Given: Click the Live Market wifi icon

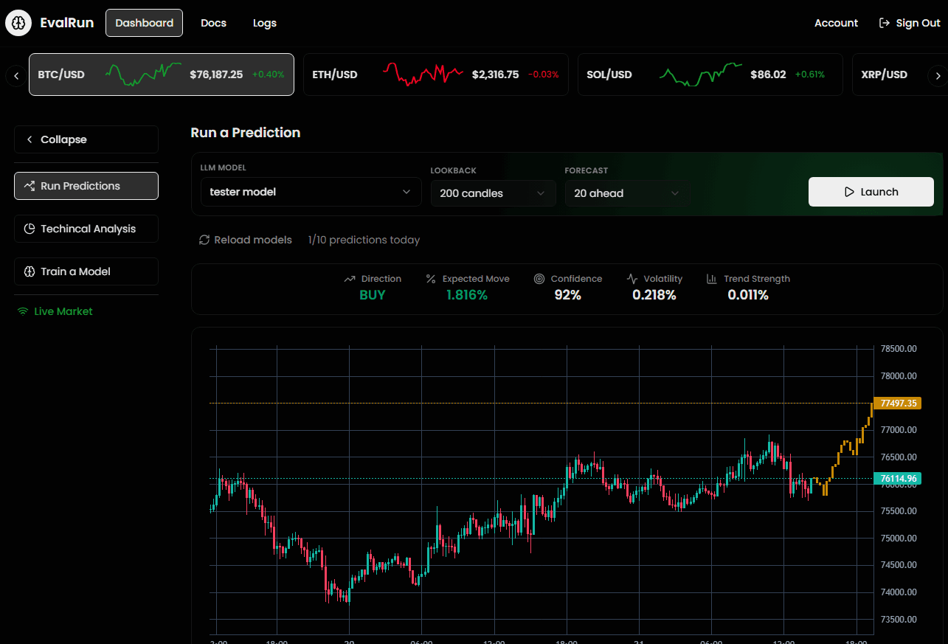Looking at the screenshot, I should [x=23, y=311].
